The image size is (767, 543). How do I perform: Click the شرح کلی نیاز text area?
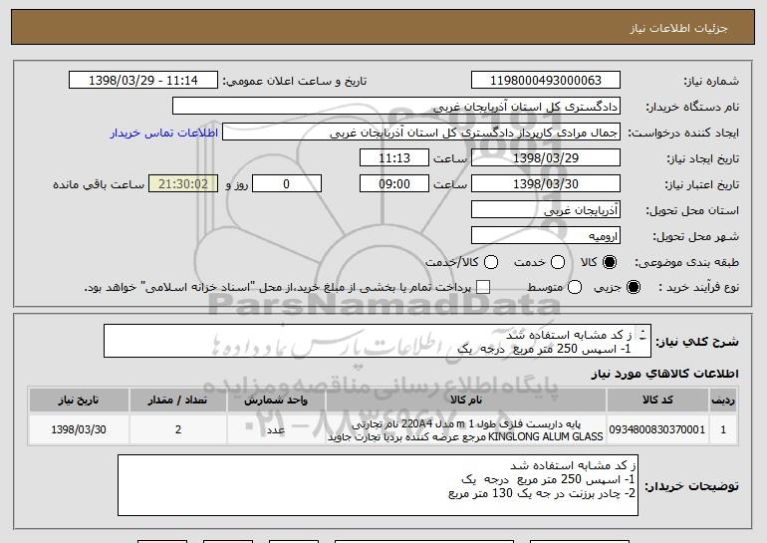378,341
